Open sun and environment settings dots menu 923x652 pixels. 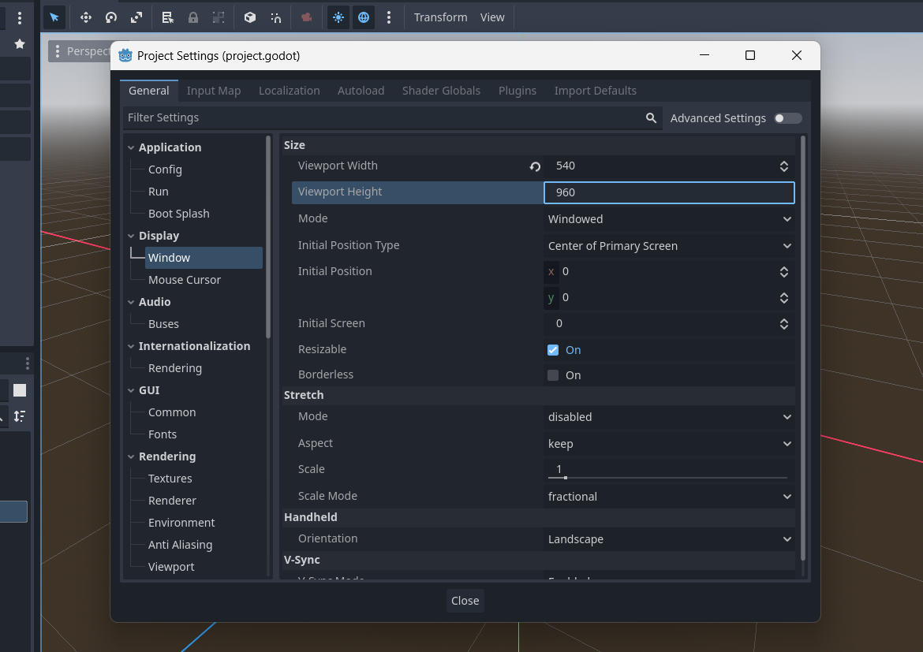pyautogui.click(x=388, y=17)
